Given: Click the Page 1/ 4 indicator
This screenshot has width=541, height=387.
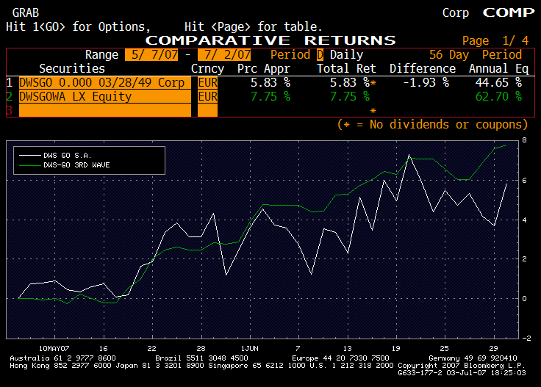Looking at the screenshot, I should click(495, 40).
